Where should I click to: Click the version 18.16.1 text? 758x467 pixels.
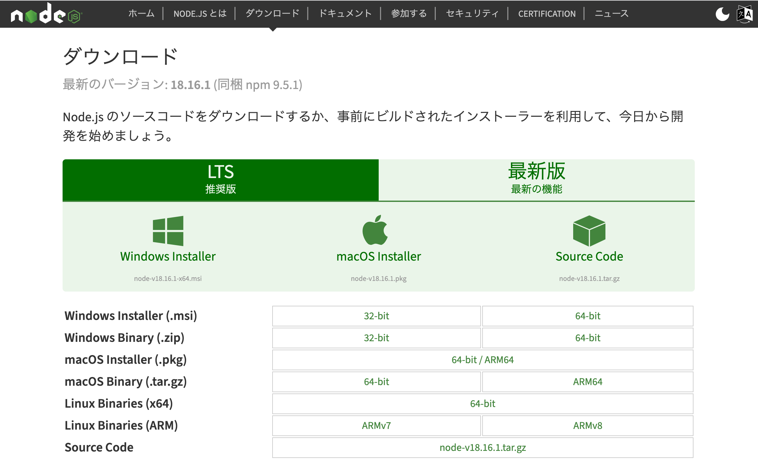pos(190,85)
